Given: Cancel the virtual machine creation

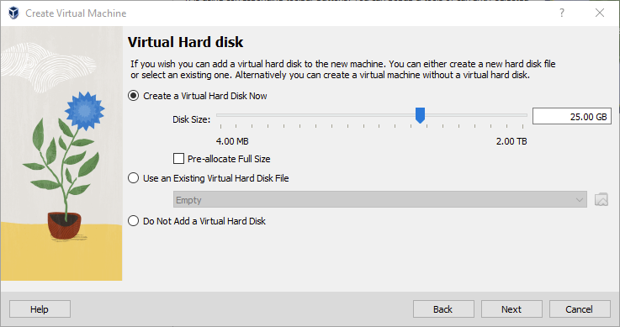Looking at the screenshot, I should pos(580,309).
